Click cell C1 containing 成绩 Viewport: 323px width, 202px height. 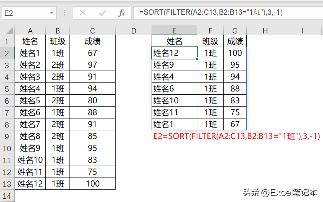[93, 41]
